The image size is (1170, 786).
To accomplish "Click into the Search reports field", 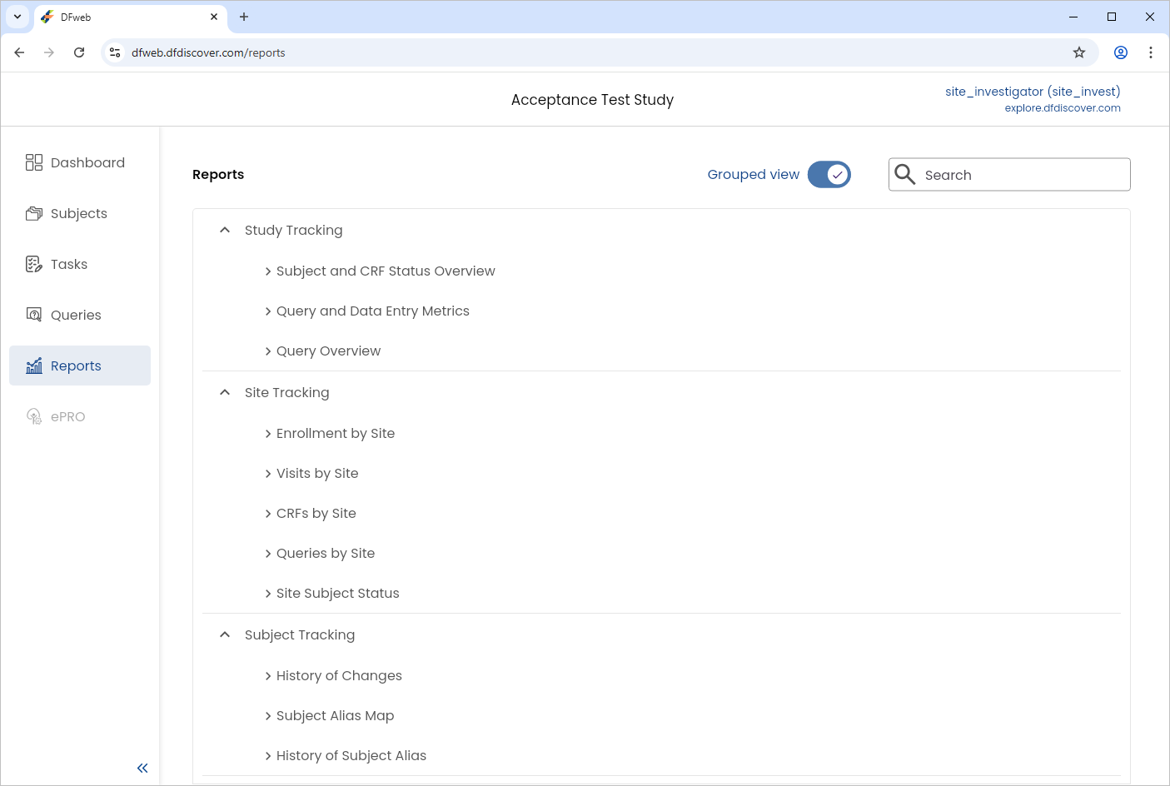I will 1009,175.
